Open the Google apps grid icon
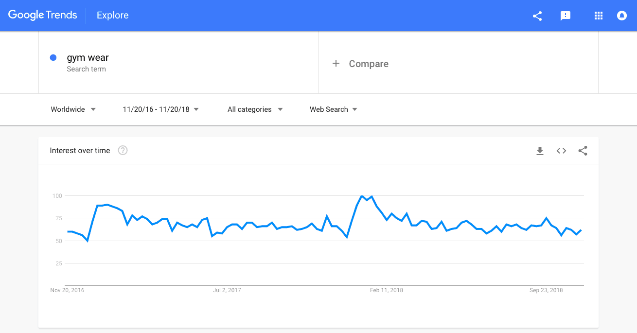The image size is (637, 333). coord(599,16)
